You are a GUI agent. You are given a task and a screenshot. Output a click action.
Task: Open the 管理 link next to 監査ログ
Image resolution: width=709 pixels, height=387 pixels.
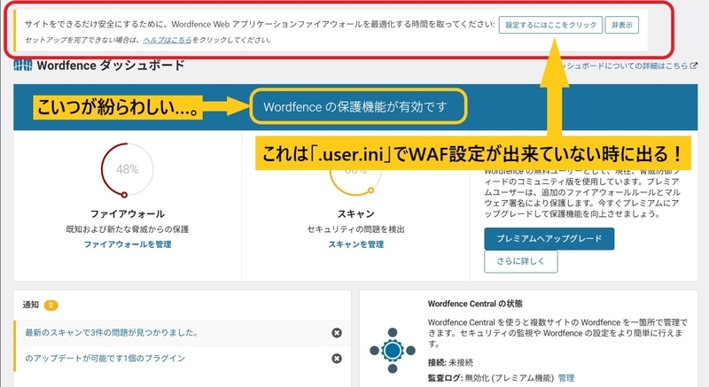point(565,378)
